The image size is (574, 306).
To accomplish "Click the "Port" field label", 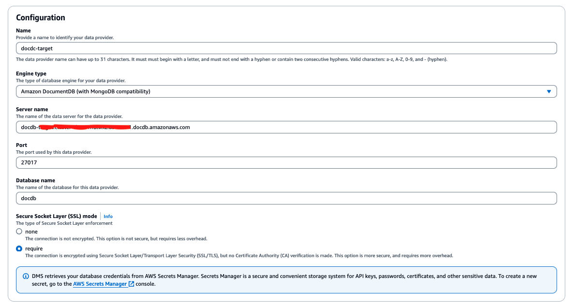I will click(x=21, y=145).
